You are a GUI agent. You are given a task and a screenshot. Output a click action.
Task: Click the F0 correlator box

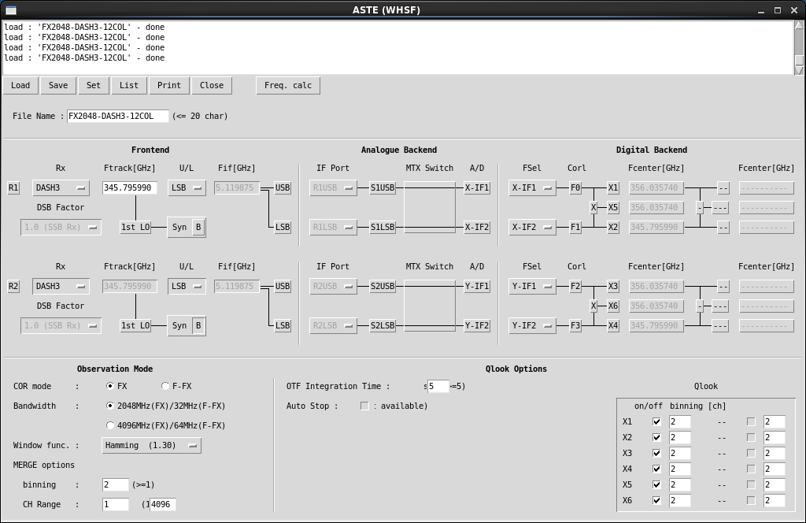tap(575, 187)
